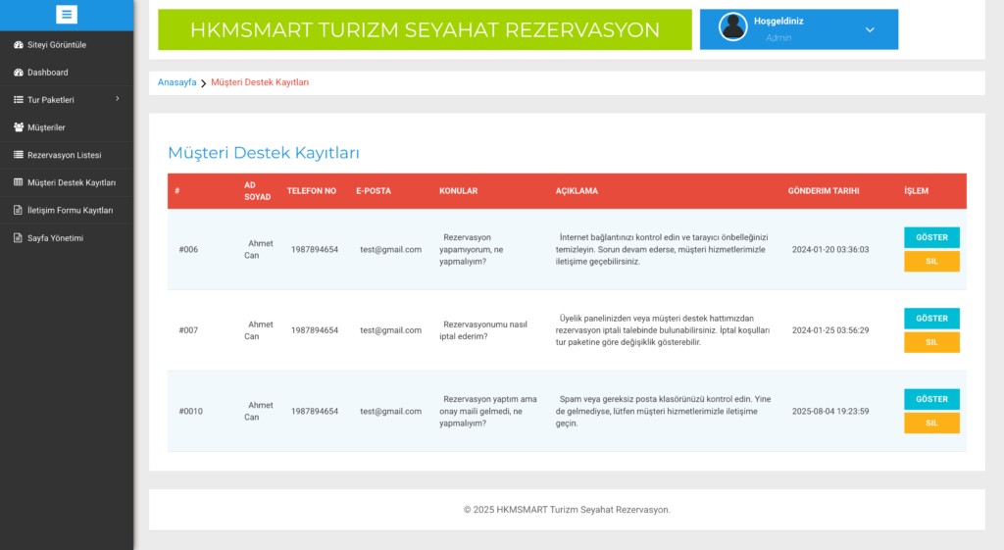Click the description starting 'İnternet bağlantınızı kontrol edin'

(x=662, y=250)
